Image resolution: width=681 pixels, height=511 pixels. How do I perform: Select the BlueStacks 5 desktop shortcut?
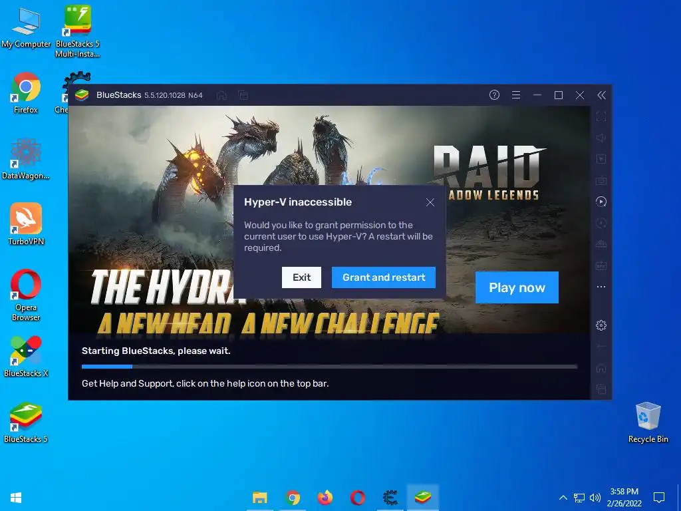click(26, 423)
